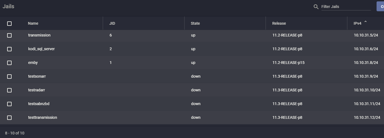Select the emby jail row
This screenshot has height=138, width=384.
(x=192, y=63)
